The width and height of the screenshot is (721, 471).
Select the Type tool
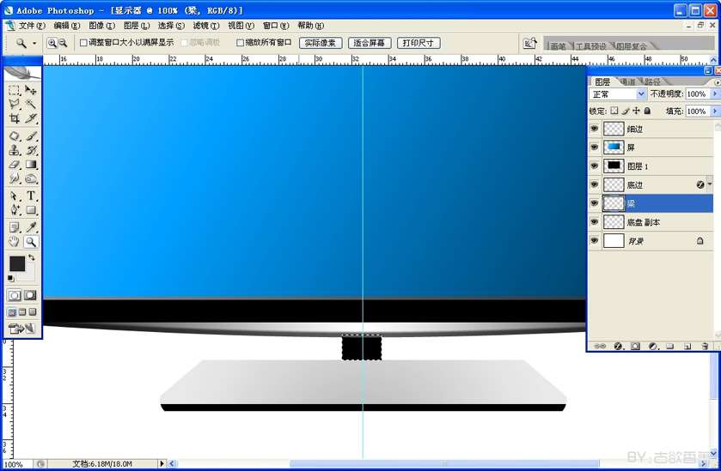click(x=31, y=196)
